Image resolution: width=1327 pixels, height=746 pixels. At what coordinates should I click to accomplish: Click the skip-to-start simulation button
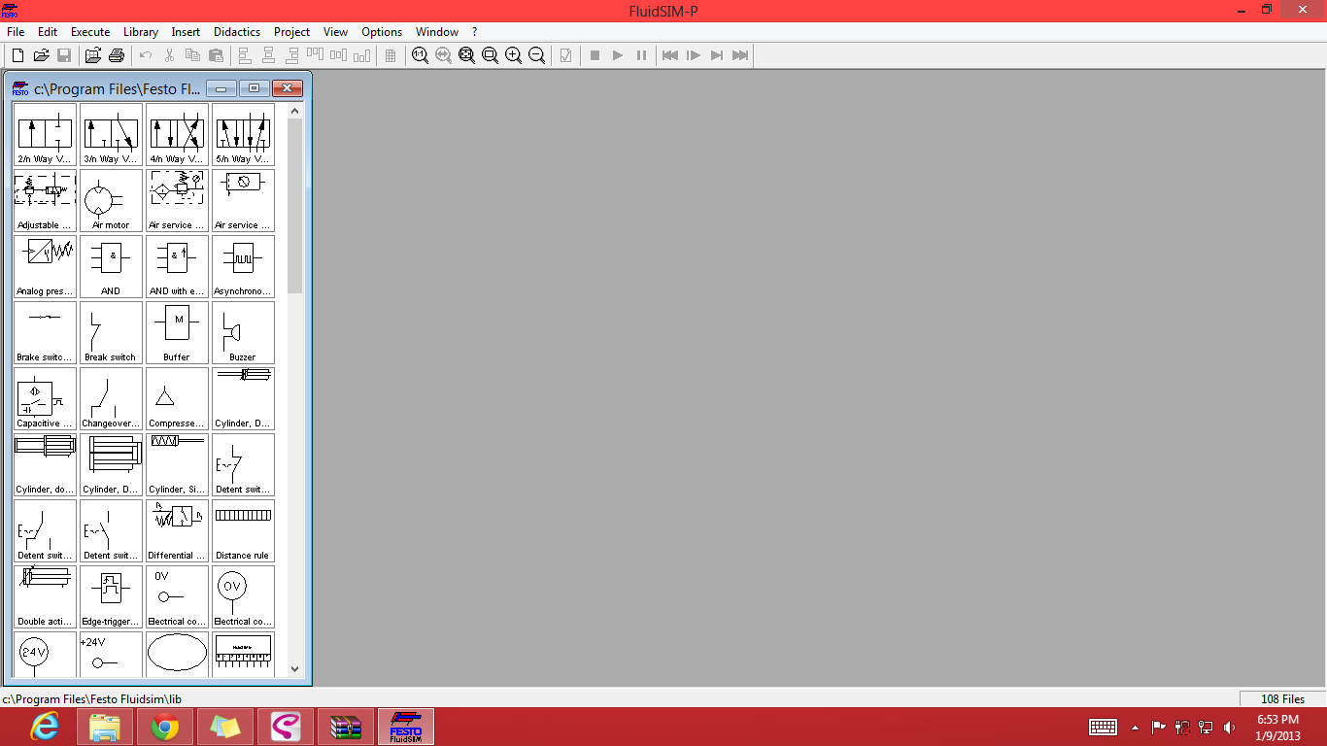pos(670,55)
